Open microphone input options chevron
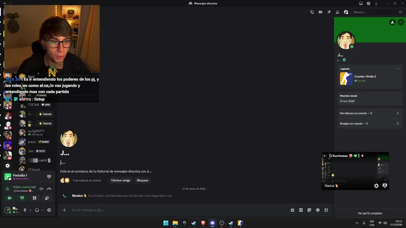The image size is (406, 228). [30, 210]
